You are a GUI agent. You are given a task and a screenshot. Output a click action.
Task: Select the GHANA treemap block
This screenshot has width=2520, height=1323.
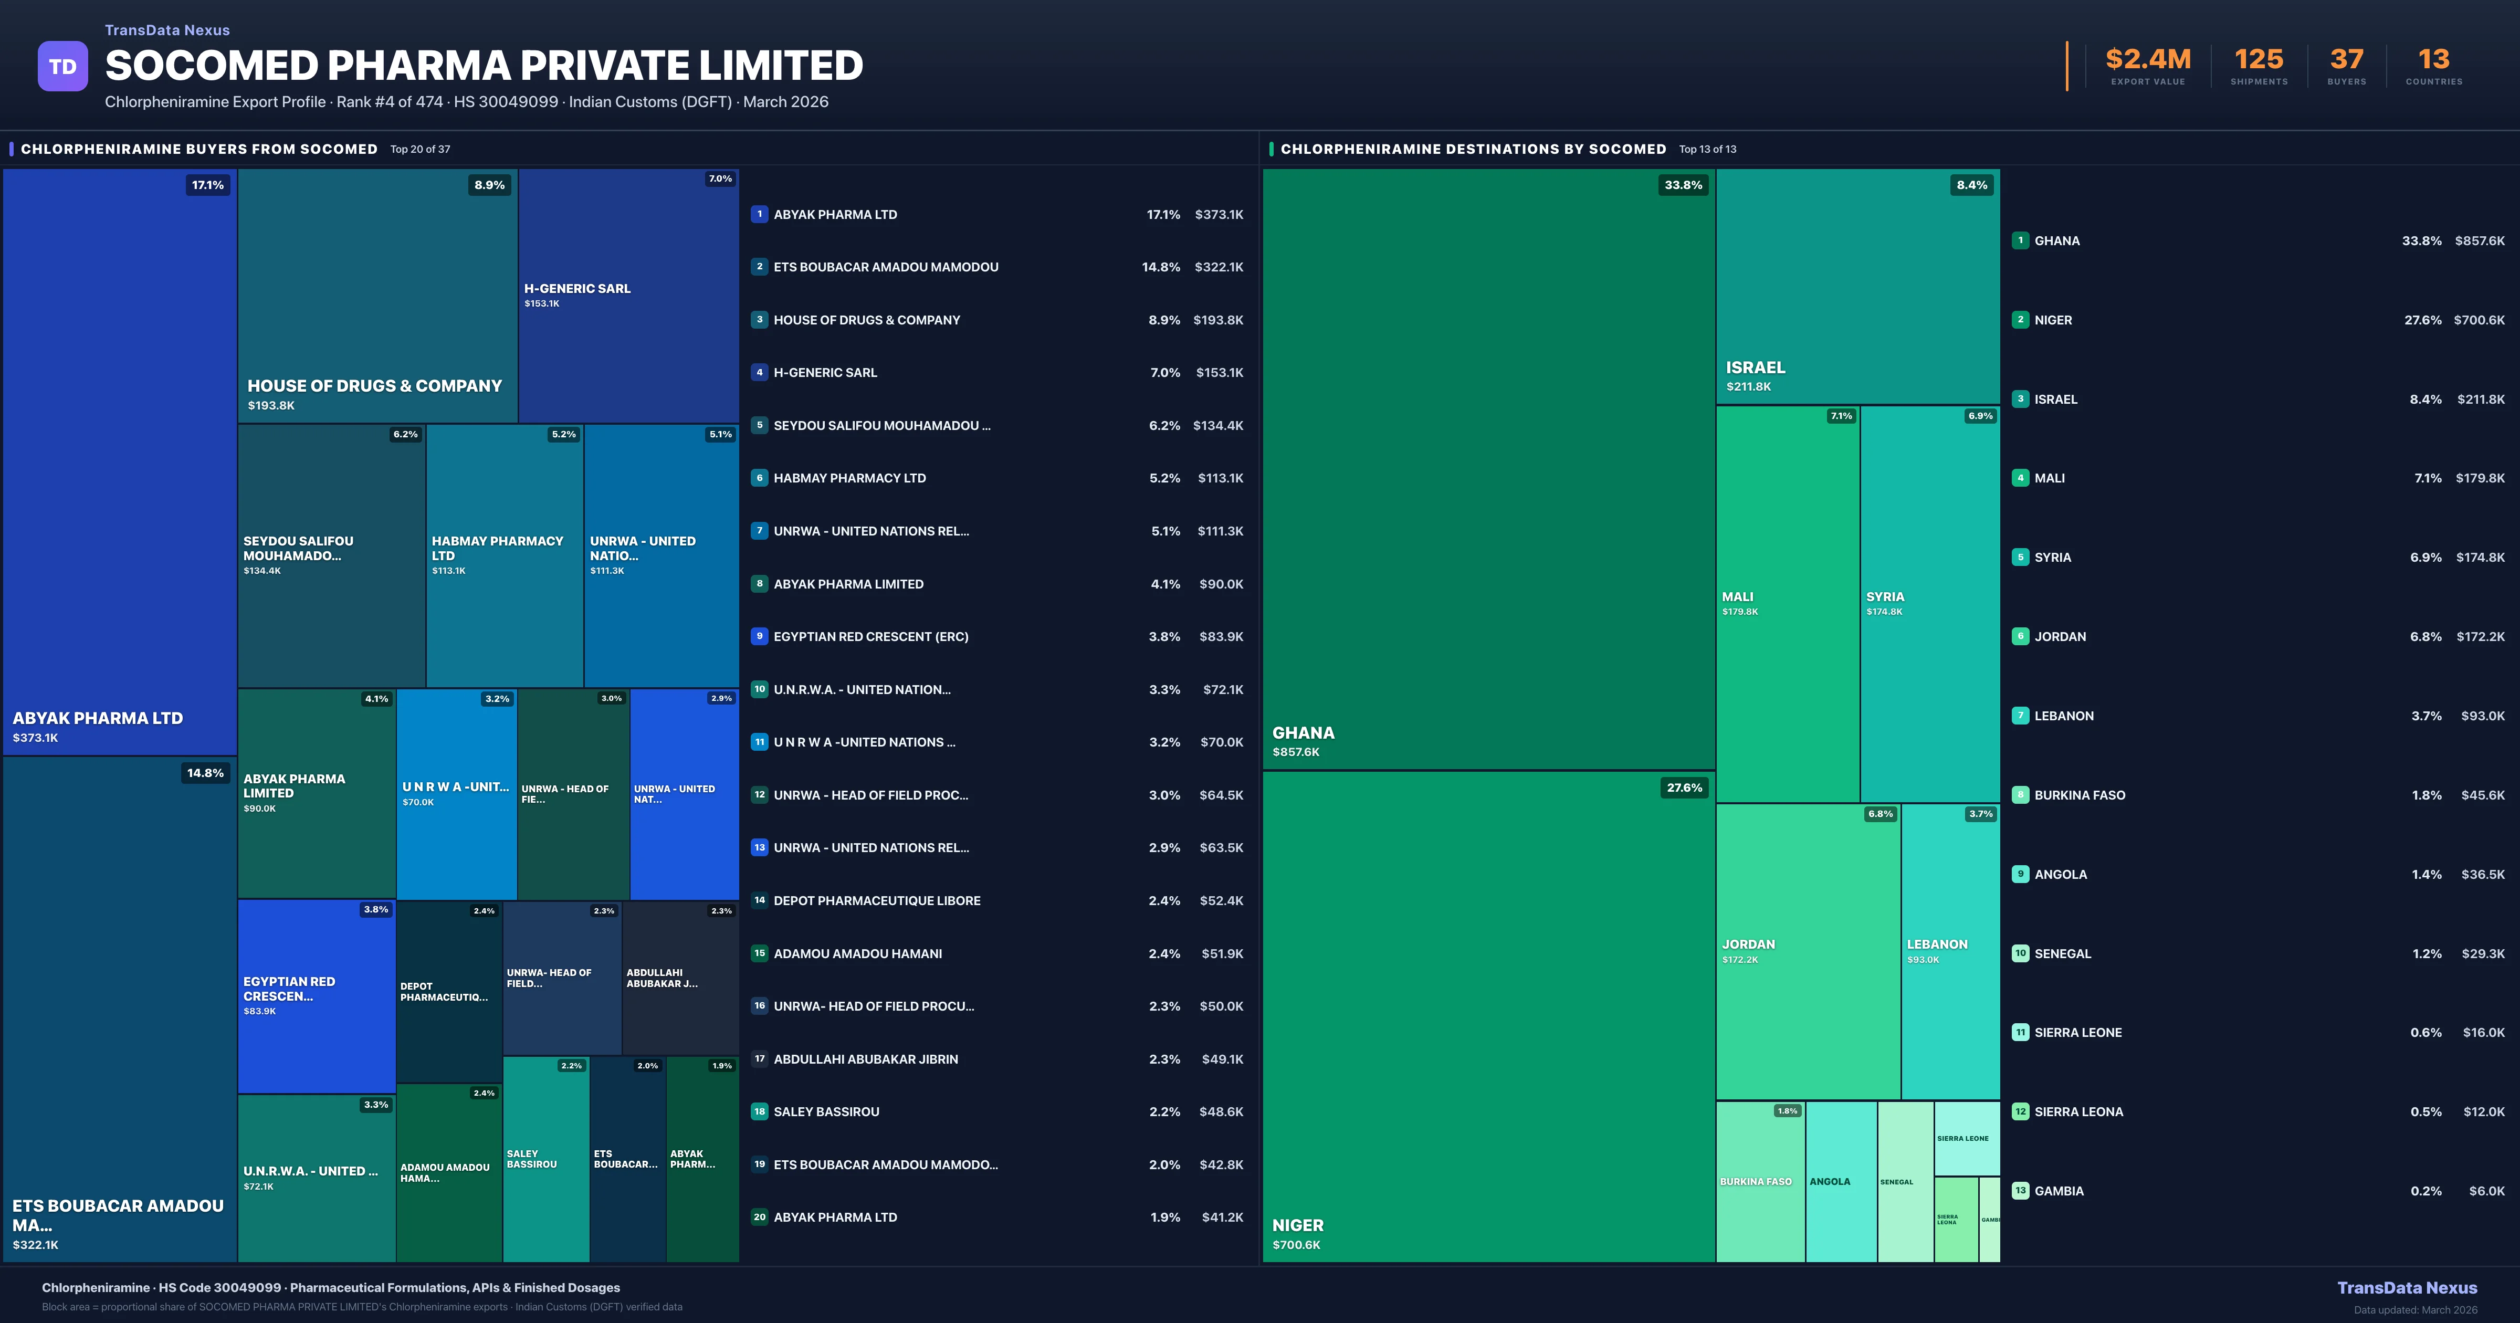(x=1487, y=470)
